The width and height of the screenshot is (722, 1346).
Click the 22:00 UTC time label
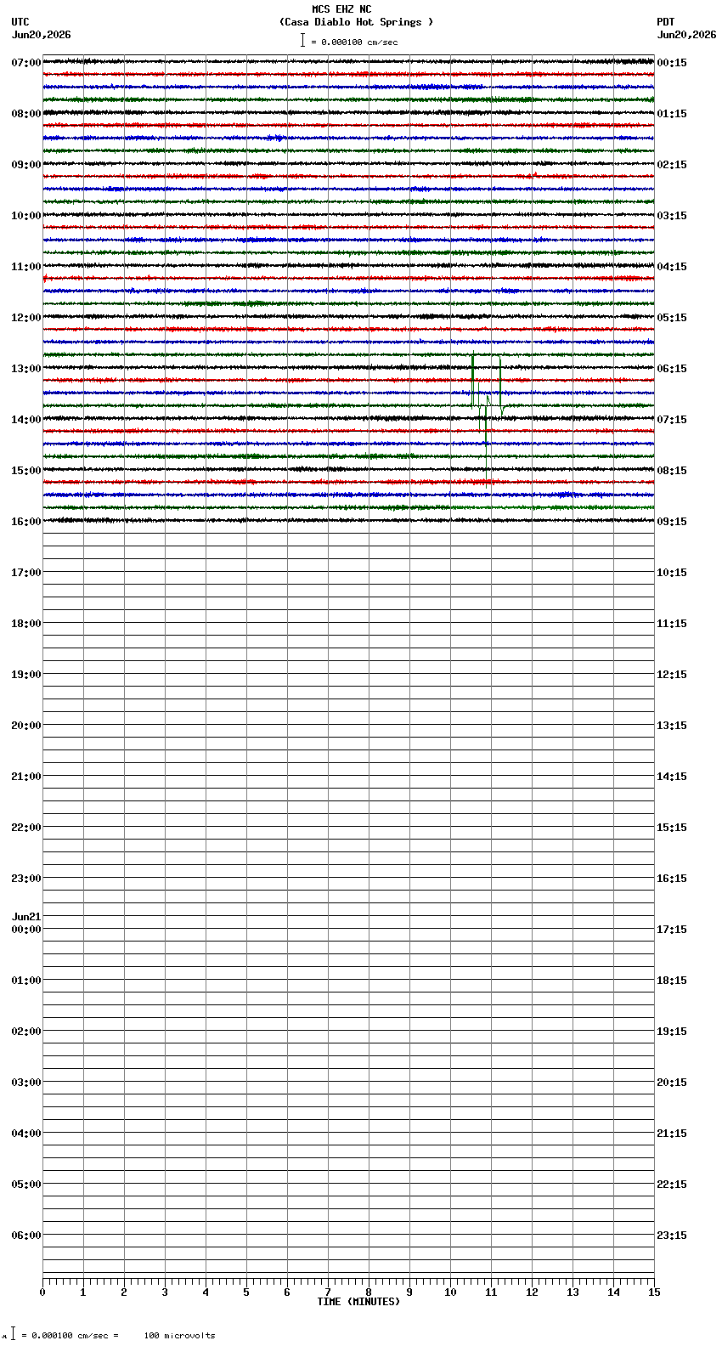[26, 828]
